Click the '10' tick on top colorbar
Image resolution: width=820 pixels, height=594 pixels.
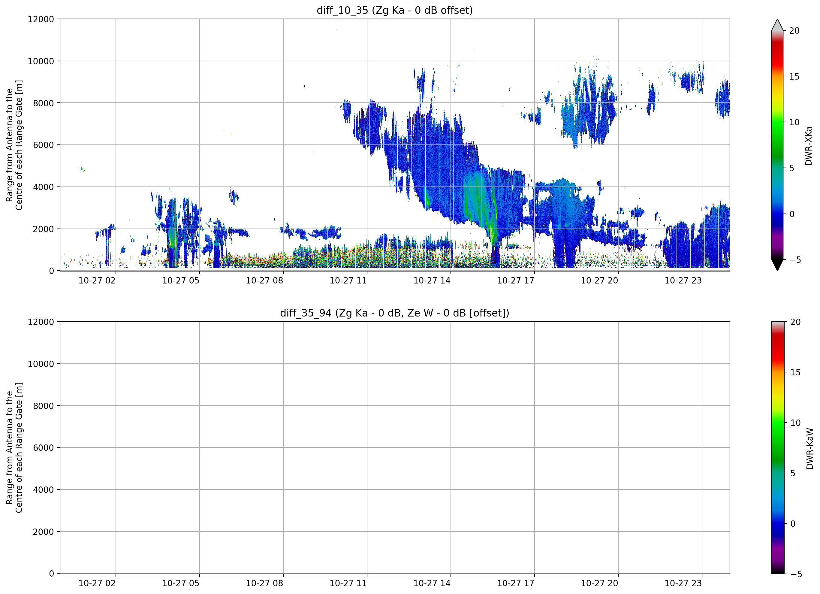(794, 122)
